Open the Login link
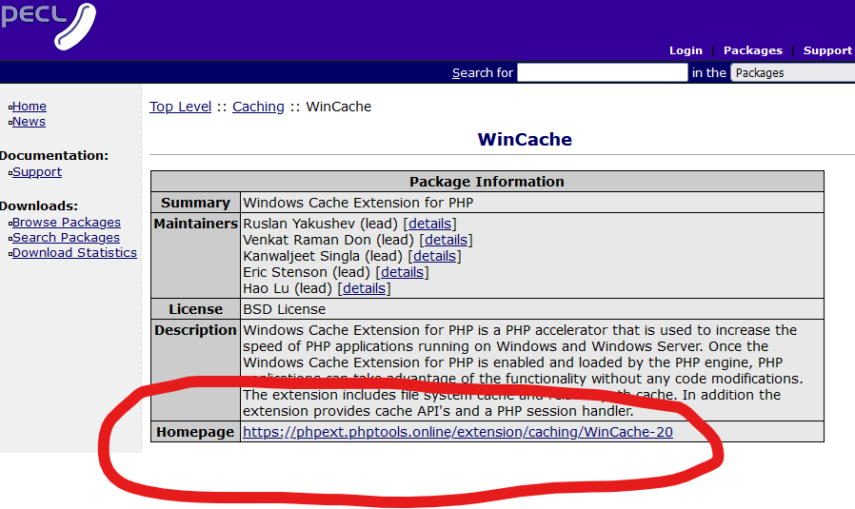 click(x=686, y=50)
